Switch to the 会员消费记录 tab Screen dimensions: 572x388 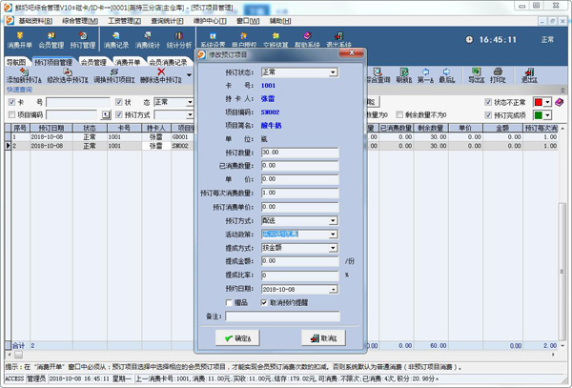click(x=168, y=62)
